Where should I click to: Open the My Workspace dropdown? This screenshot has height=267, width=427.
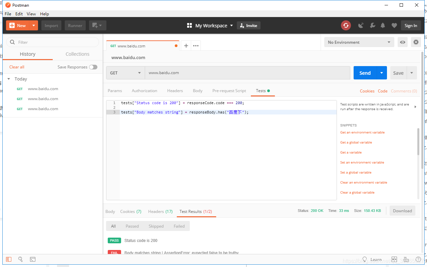[210, 25]
